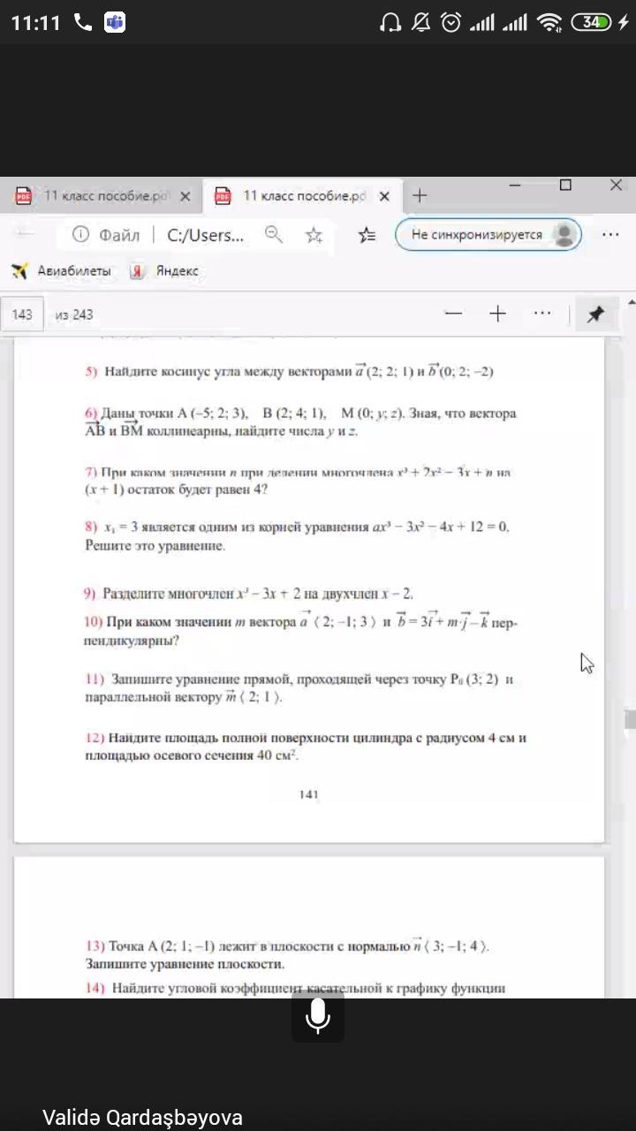Minimize the browser window
This screenshot has width=636, height=1131.
coord(515,186)
